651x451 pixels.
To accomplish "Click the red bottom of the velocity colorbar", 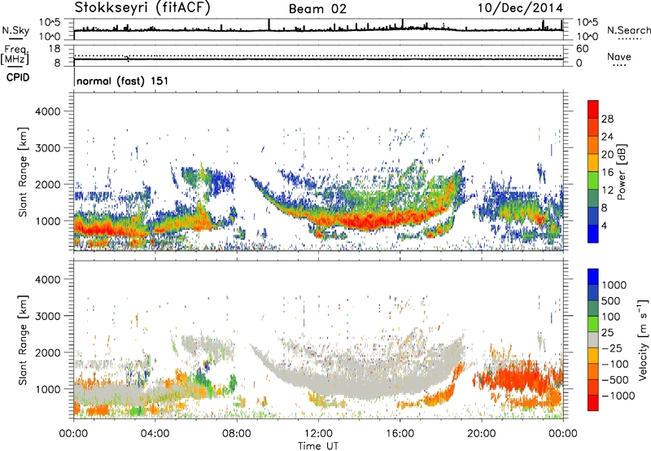I will [x=593, y=403].
